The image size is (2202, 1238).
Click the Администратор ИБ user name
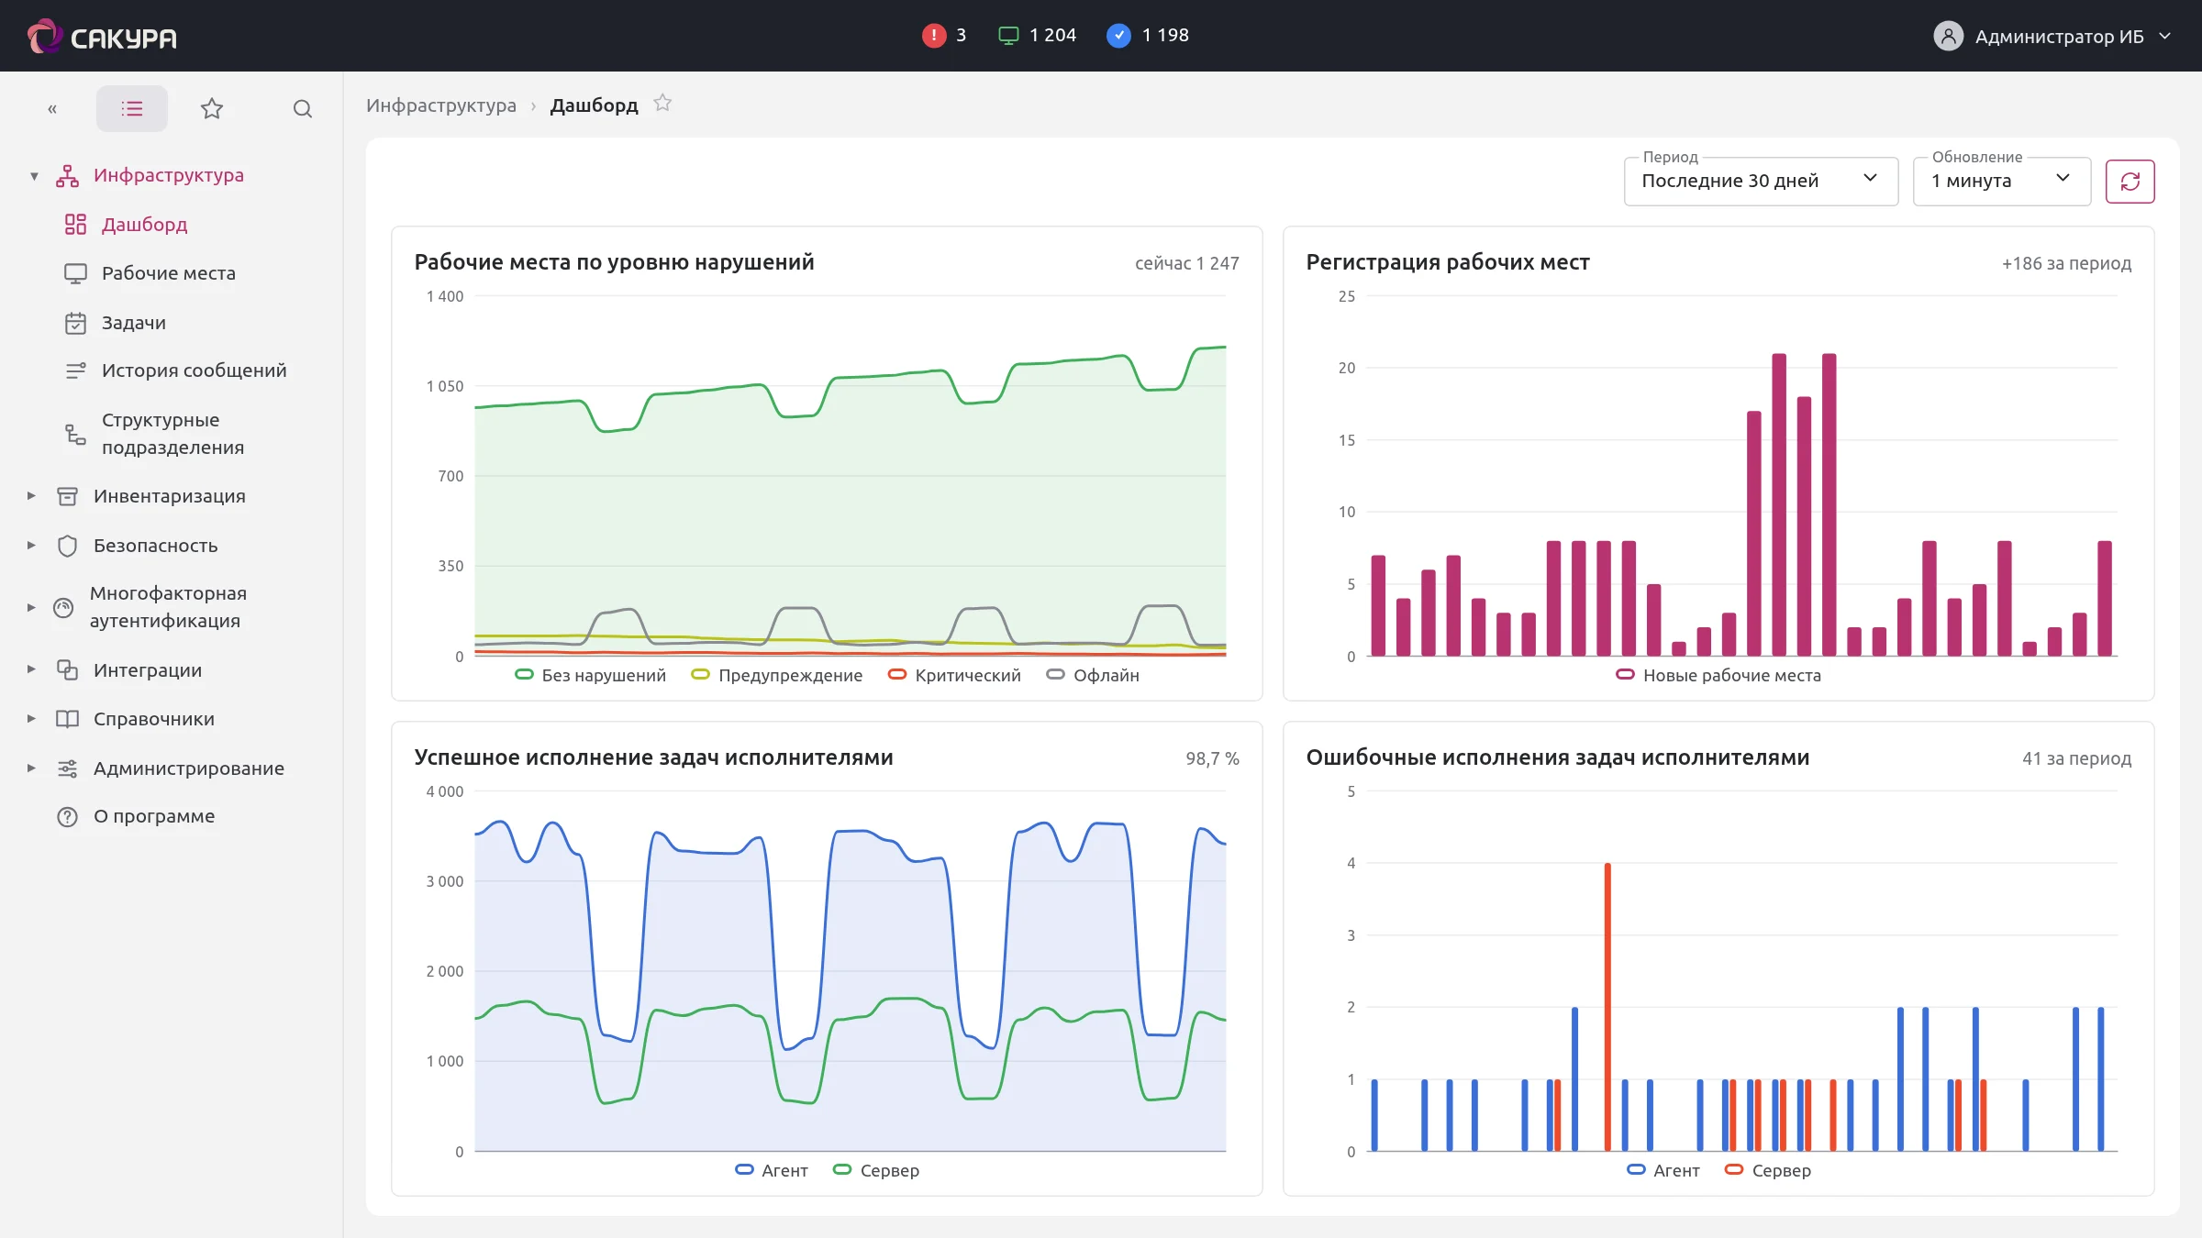(2060, 37)
